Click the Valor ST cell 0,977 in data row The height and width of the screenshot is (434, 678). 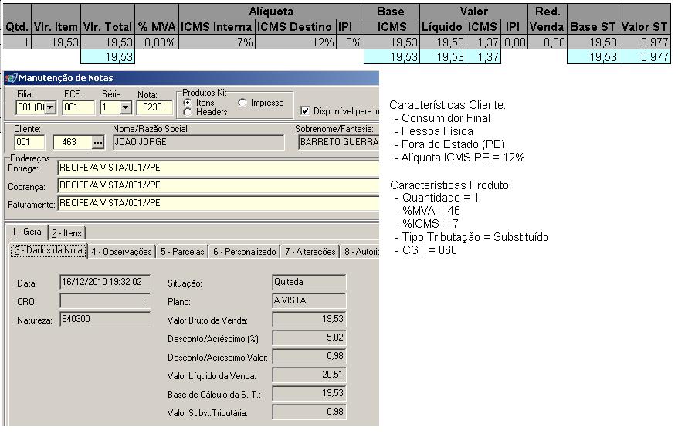click(645, 42)
